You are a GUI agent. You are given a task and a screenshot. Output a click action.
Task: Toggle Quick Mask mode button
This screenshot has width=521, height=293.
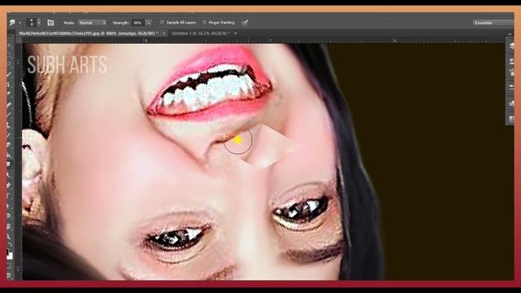coord(10,266)
